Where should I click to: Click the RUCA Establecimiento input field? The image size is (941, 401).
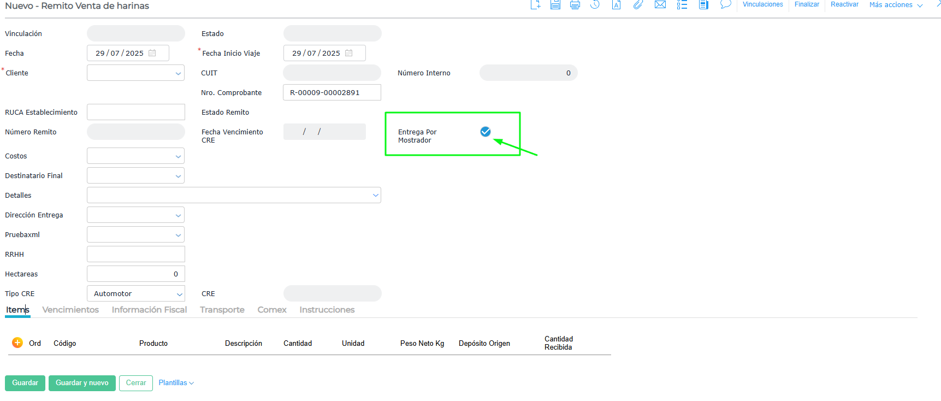click(x=136, y=112)
